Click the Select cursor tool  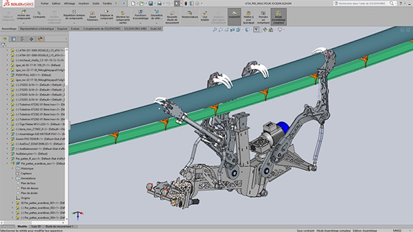(177, 3)
